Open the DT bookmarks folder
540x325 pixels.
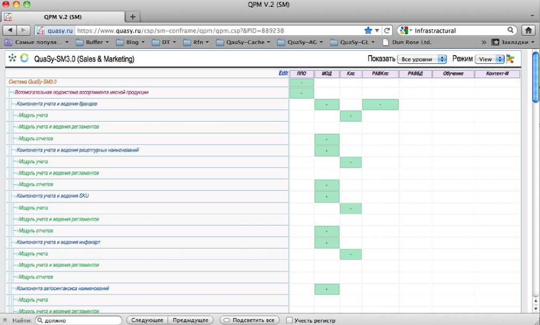point(164,42)
